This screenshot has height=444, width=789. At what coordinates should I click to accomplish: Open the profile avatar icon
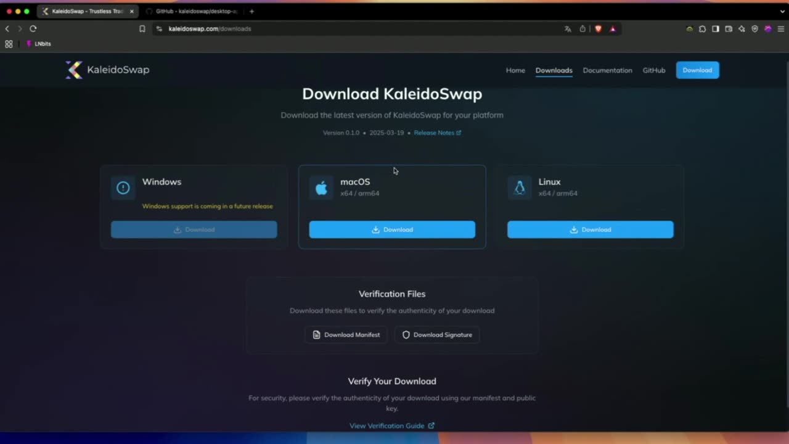768,28
